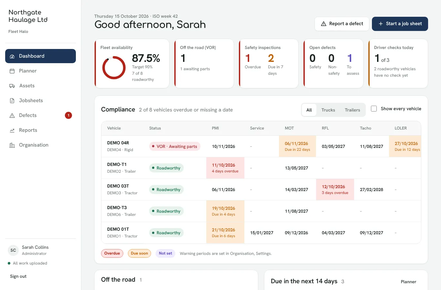
Task: Click DEMO 01T PMI date 21/10/2026
Action: (x=223, y=230)
